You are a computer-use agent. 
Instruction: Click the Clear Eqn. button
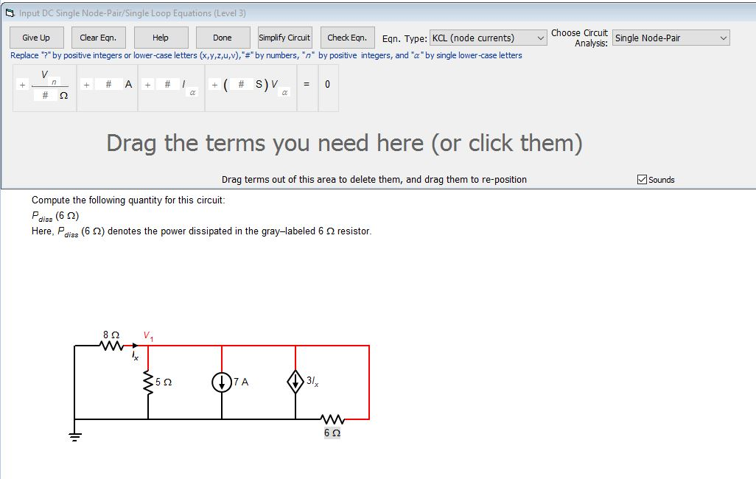pos(97,37)
